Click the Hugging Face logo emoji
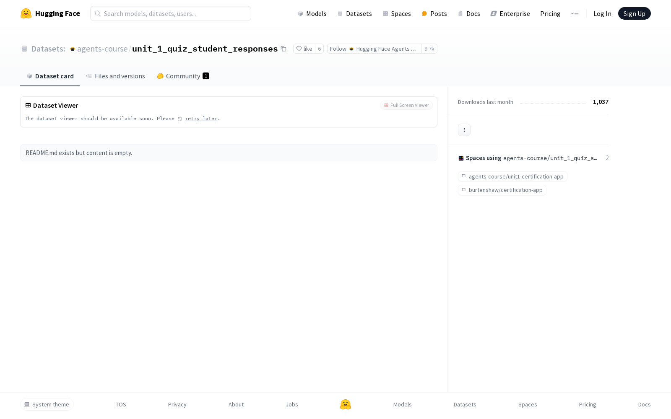This screenshot has height=419, width=671. pyautogui.click(x=26, y=13)
